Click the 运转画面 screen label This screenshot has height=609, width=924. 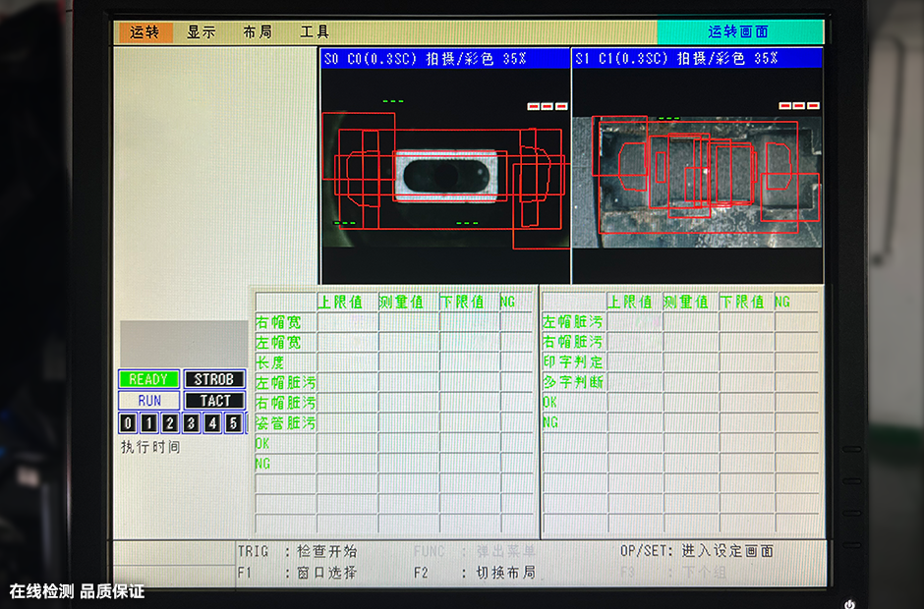coord(739,32)
